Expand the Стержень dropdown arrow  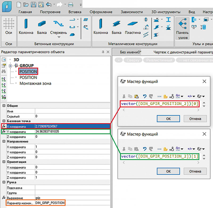59,37
